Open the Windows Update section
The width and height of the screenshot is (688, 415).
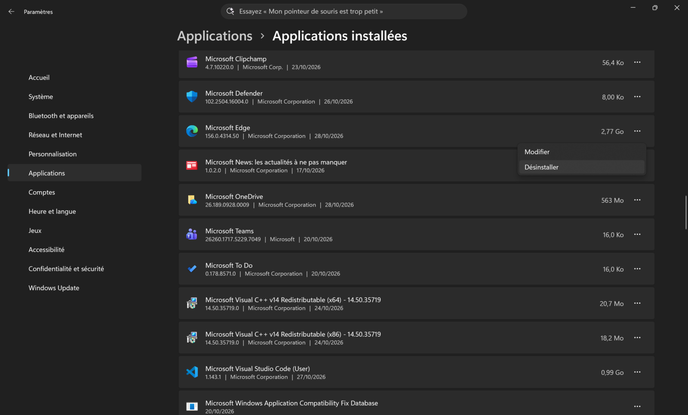coord(74,288)
